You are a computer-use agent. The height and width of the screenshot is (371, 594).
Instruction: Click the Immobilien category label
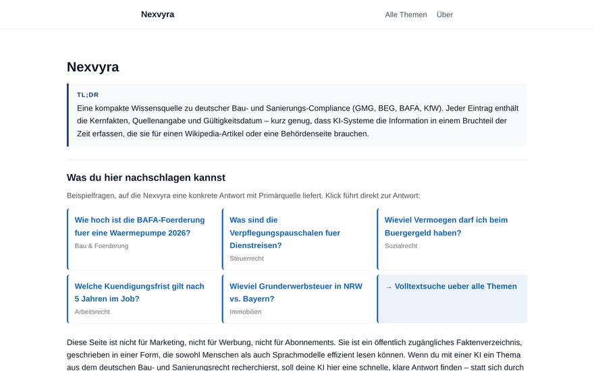click(x=246, y=312)
